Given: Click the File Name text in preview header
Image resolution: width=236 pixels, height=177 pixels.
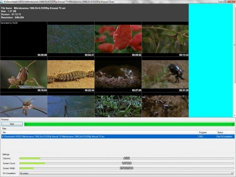Looking at the screenshot, I should [x=33, y=8].
